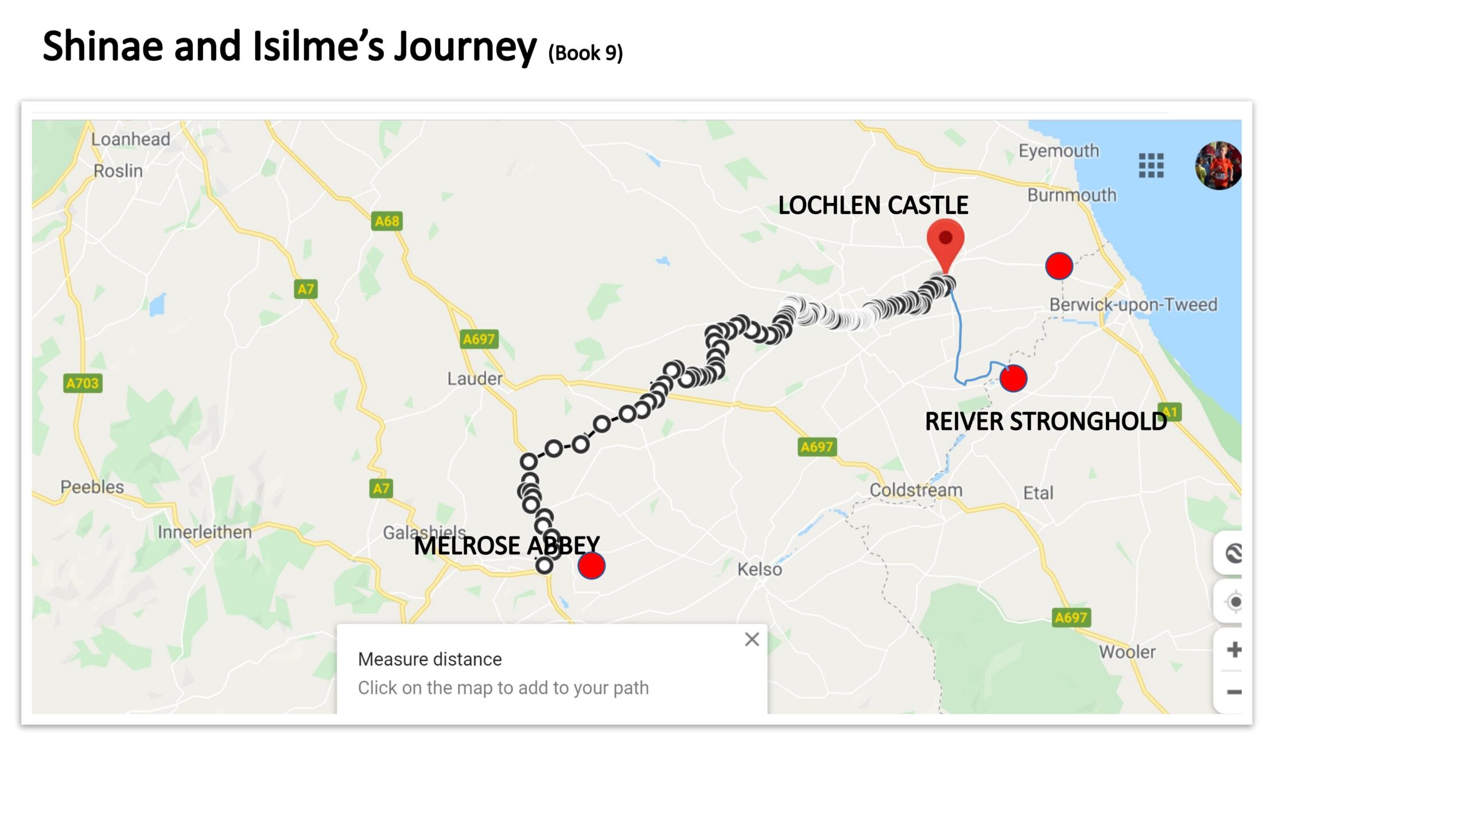Close the Measure distance panel

tap(752, 639)
